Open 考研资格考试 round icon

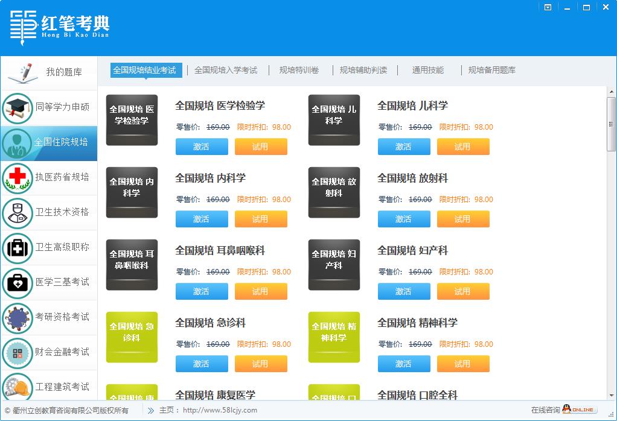point(18,318)
